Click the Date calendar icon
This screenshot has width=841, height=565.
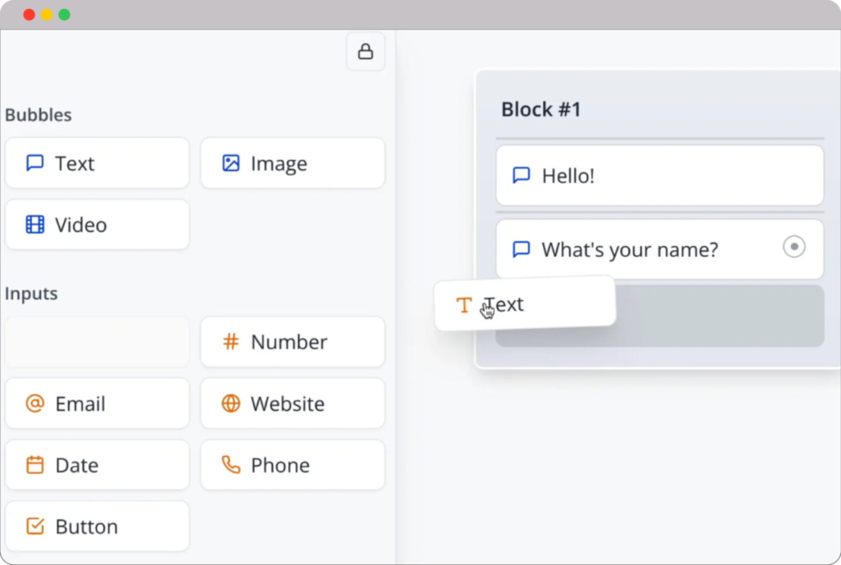(34, 465)
